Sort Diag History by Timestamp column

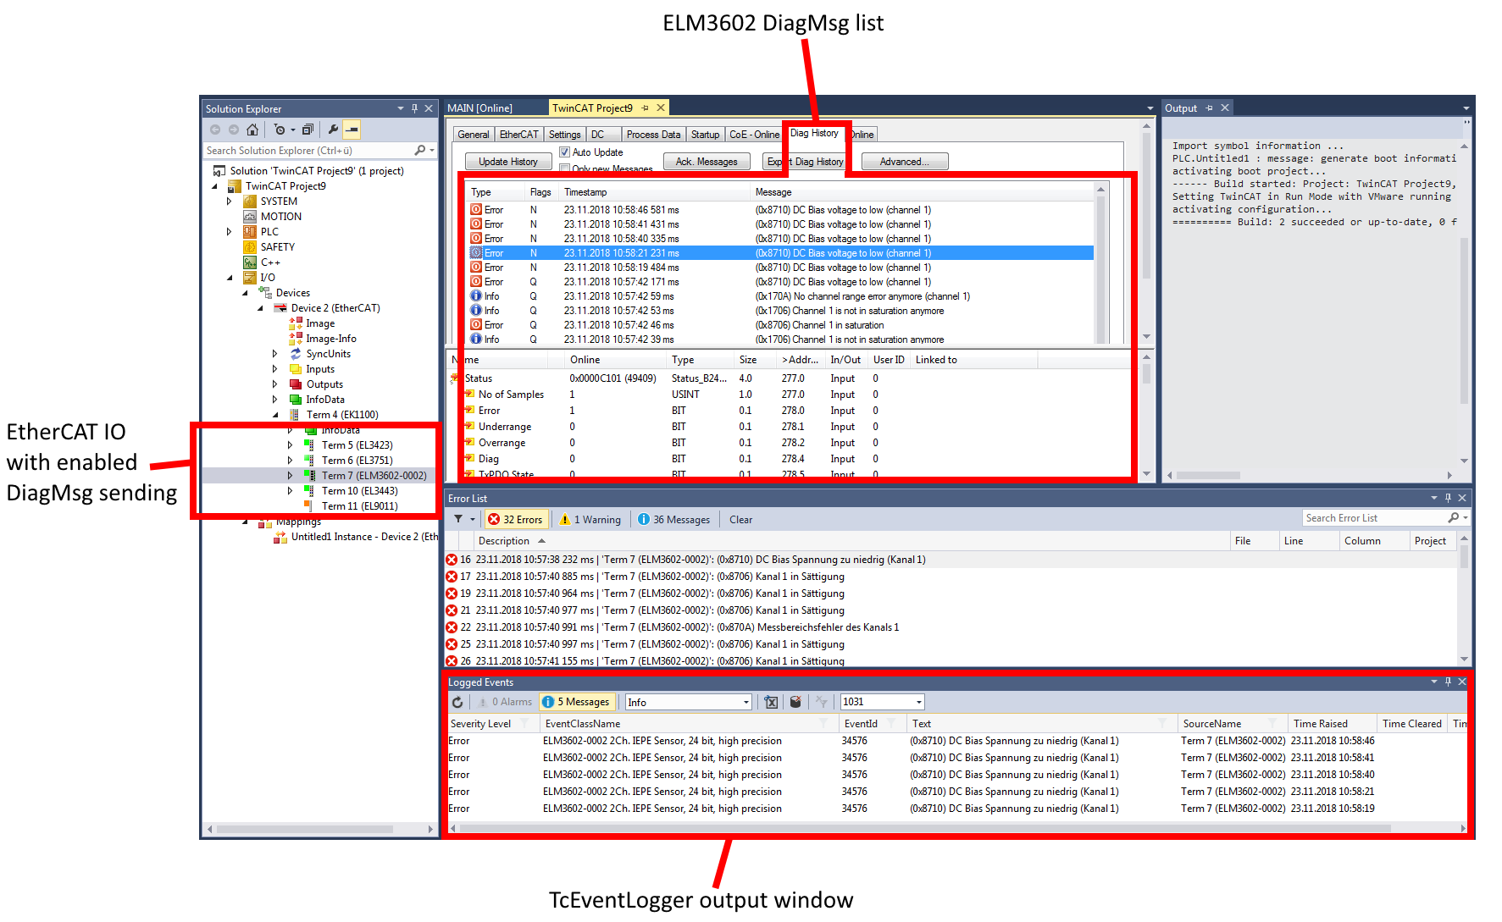point(654,192)
